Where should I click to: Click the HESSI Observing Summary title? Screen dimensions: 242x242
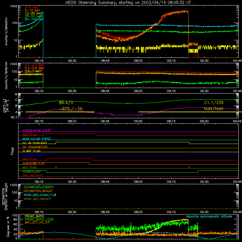128,2
